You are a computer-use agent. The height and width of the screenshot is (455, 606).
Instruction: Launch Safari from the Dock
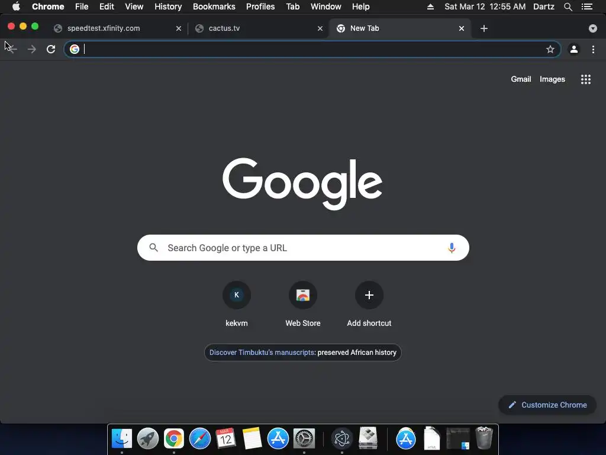(200, 439)
